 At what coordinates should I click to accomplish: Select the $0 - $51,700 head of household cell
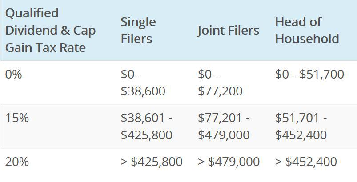(309, 74)
